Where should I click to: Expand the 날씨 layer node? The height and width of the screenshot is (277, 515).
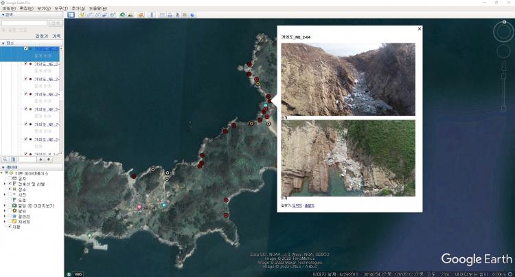[x=5, y=211]
